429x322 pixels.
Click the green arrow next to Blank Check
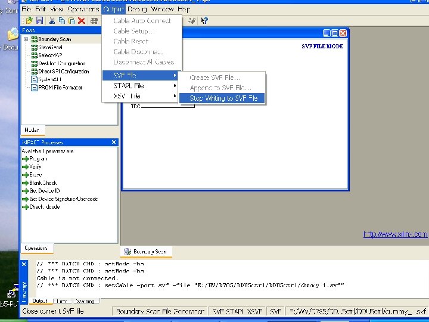[x=26, y=183]
